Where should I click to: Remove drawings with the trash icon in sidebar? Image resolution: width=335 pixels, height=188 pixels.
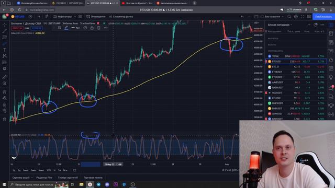(x=5, y=120)
